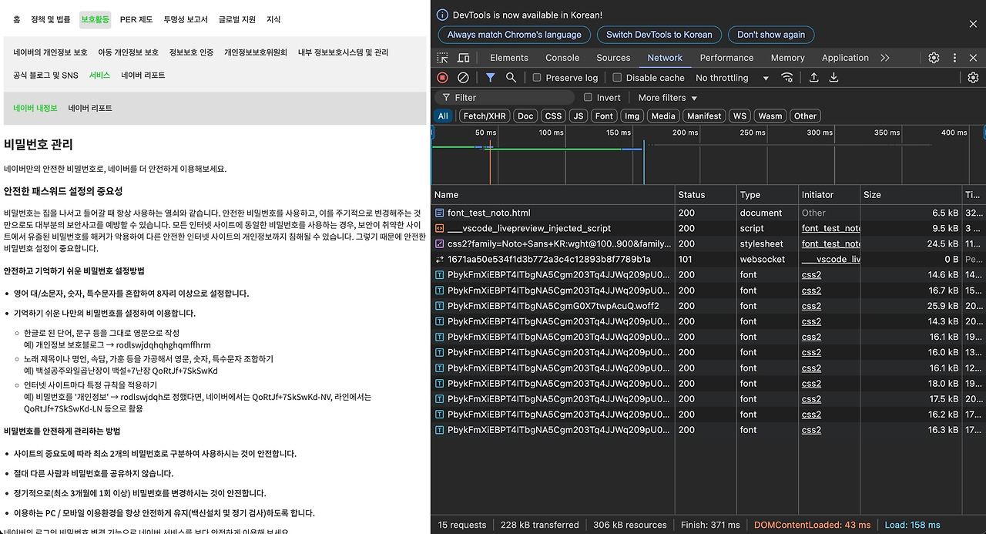Switch to the Application tab
This screenshot has width=986, height=534.
[x=845, y=58]
